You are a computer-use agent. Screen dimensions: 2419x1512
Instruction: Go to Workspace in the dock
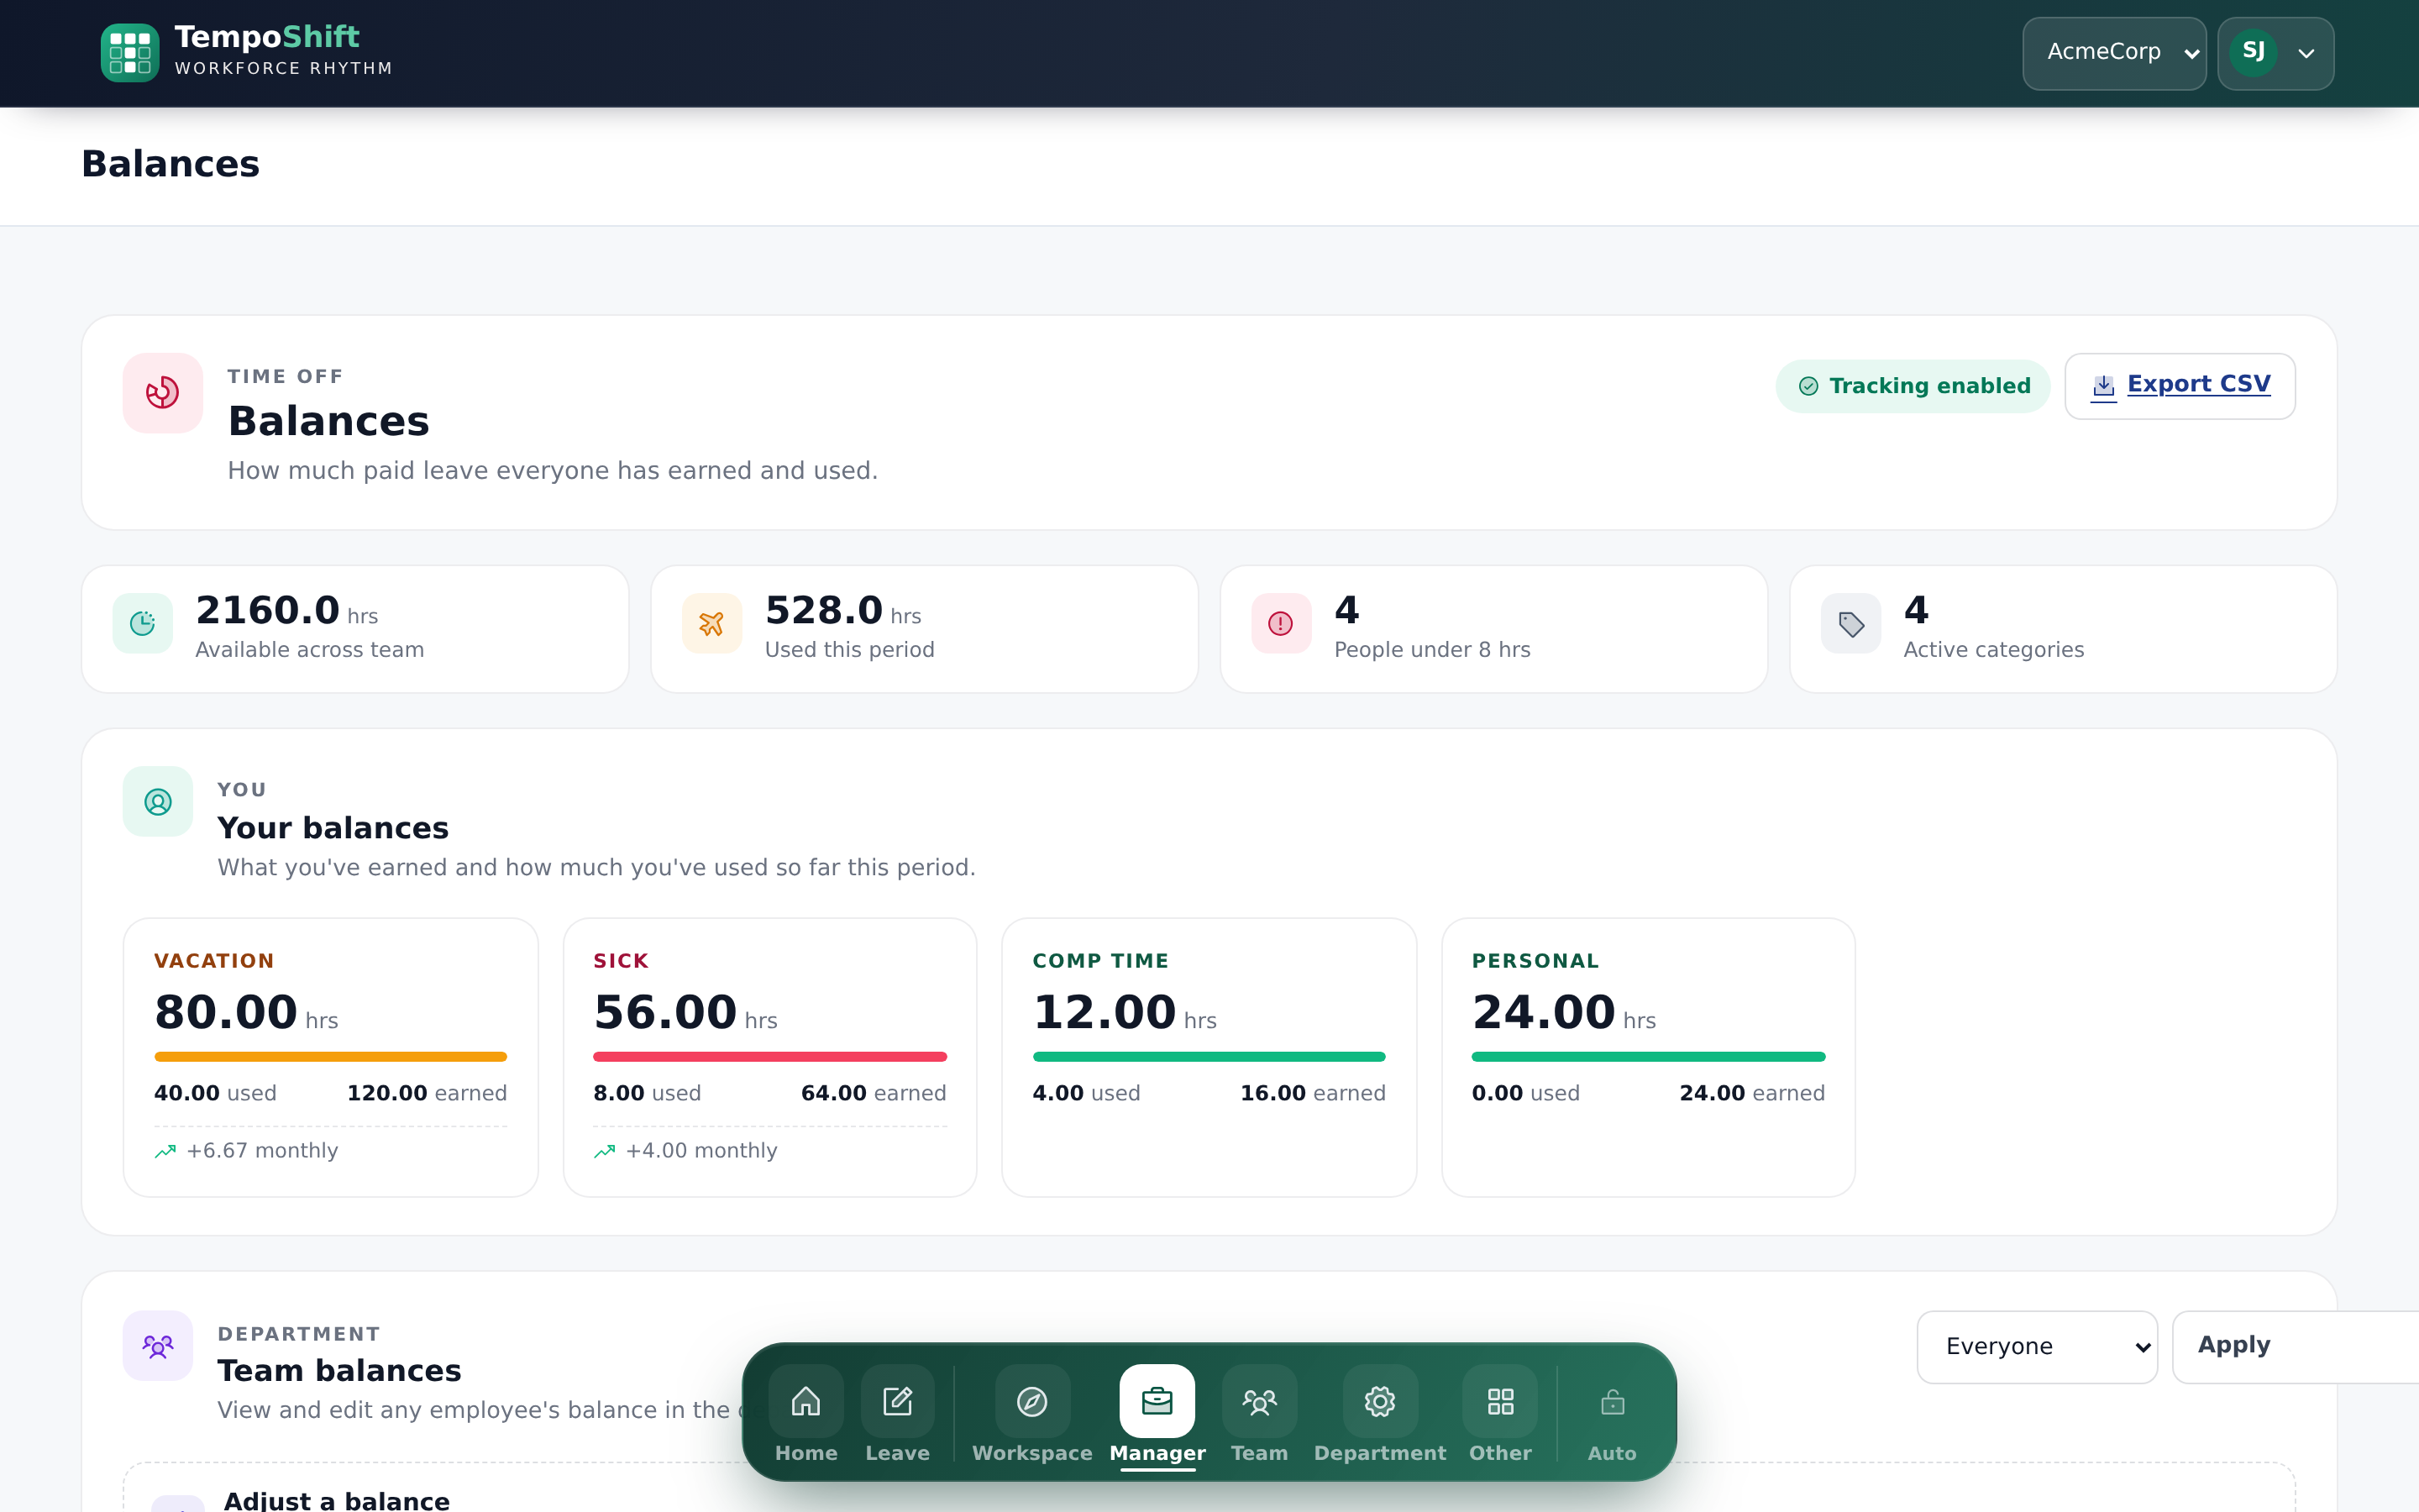(x=1031, y=1415)
